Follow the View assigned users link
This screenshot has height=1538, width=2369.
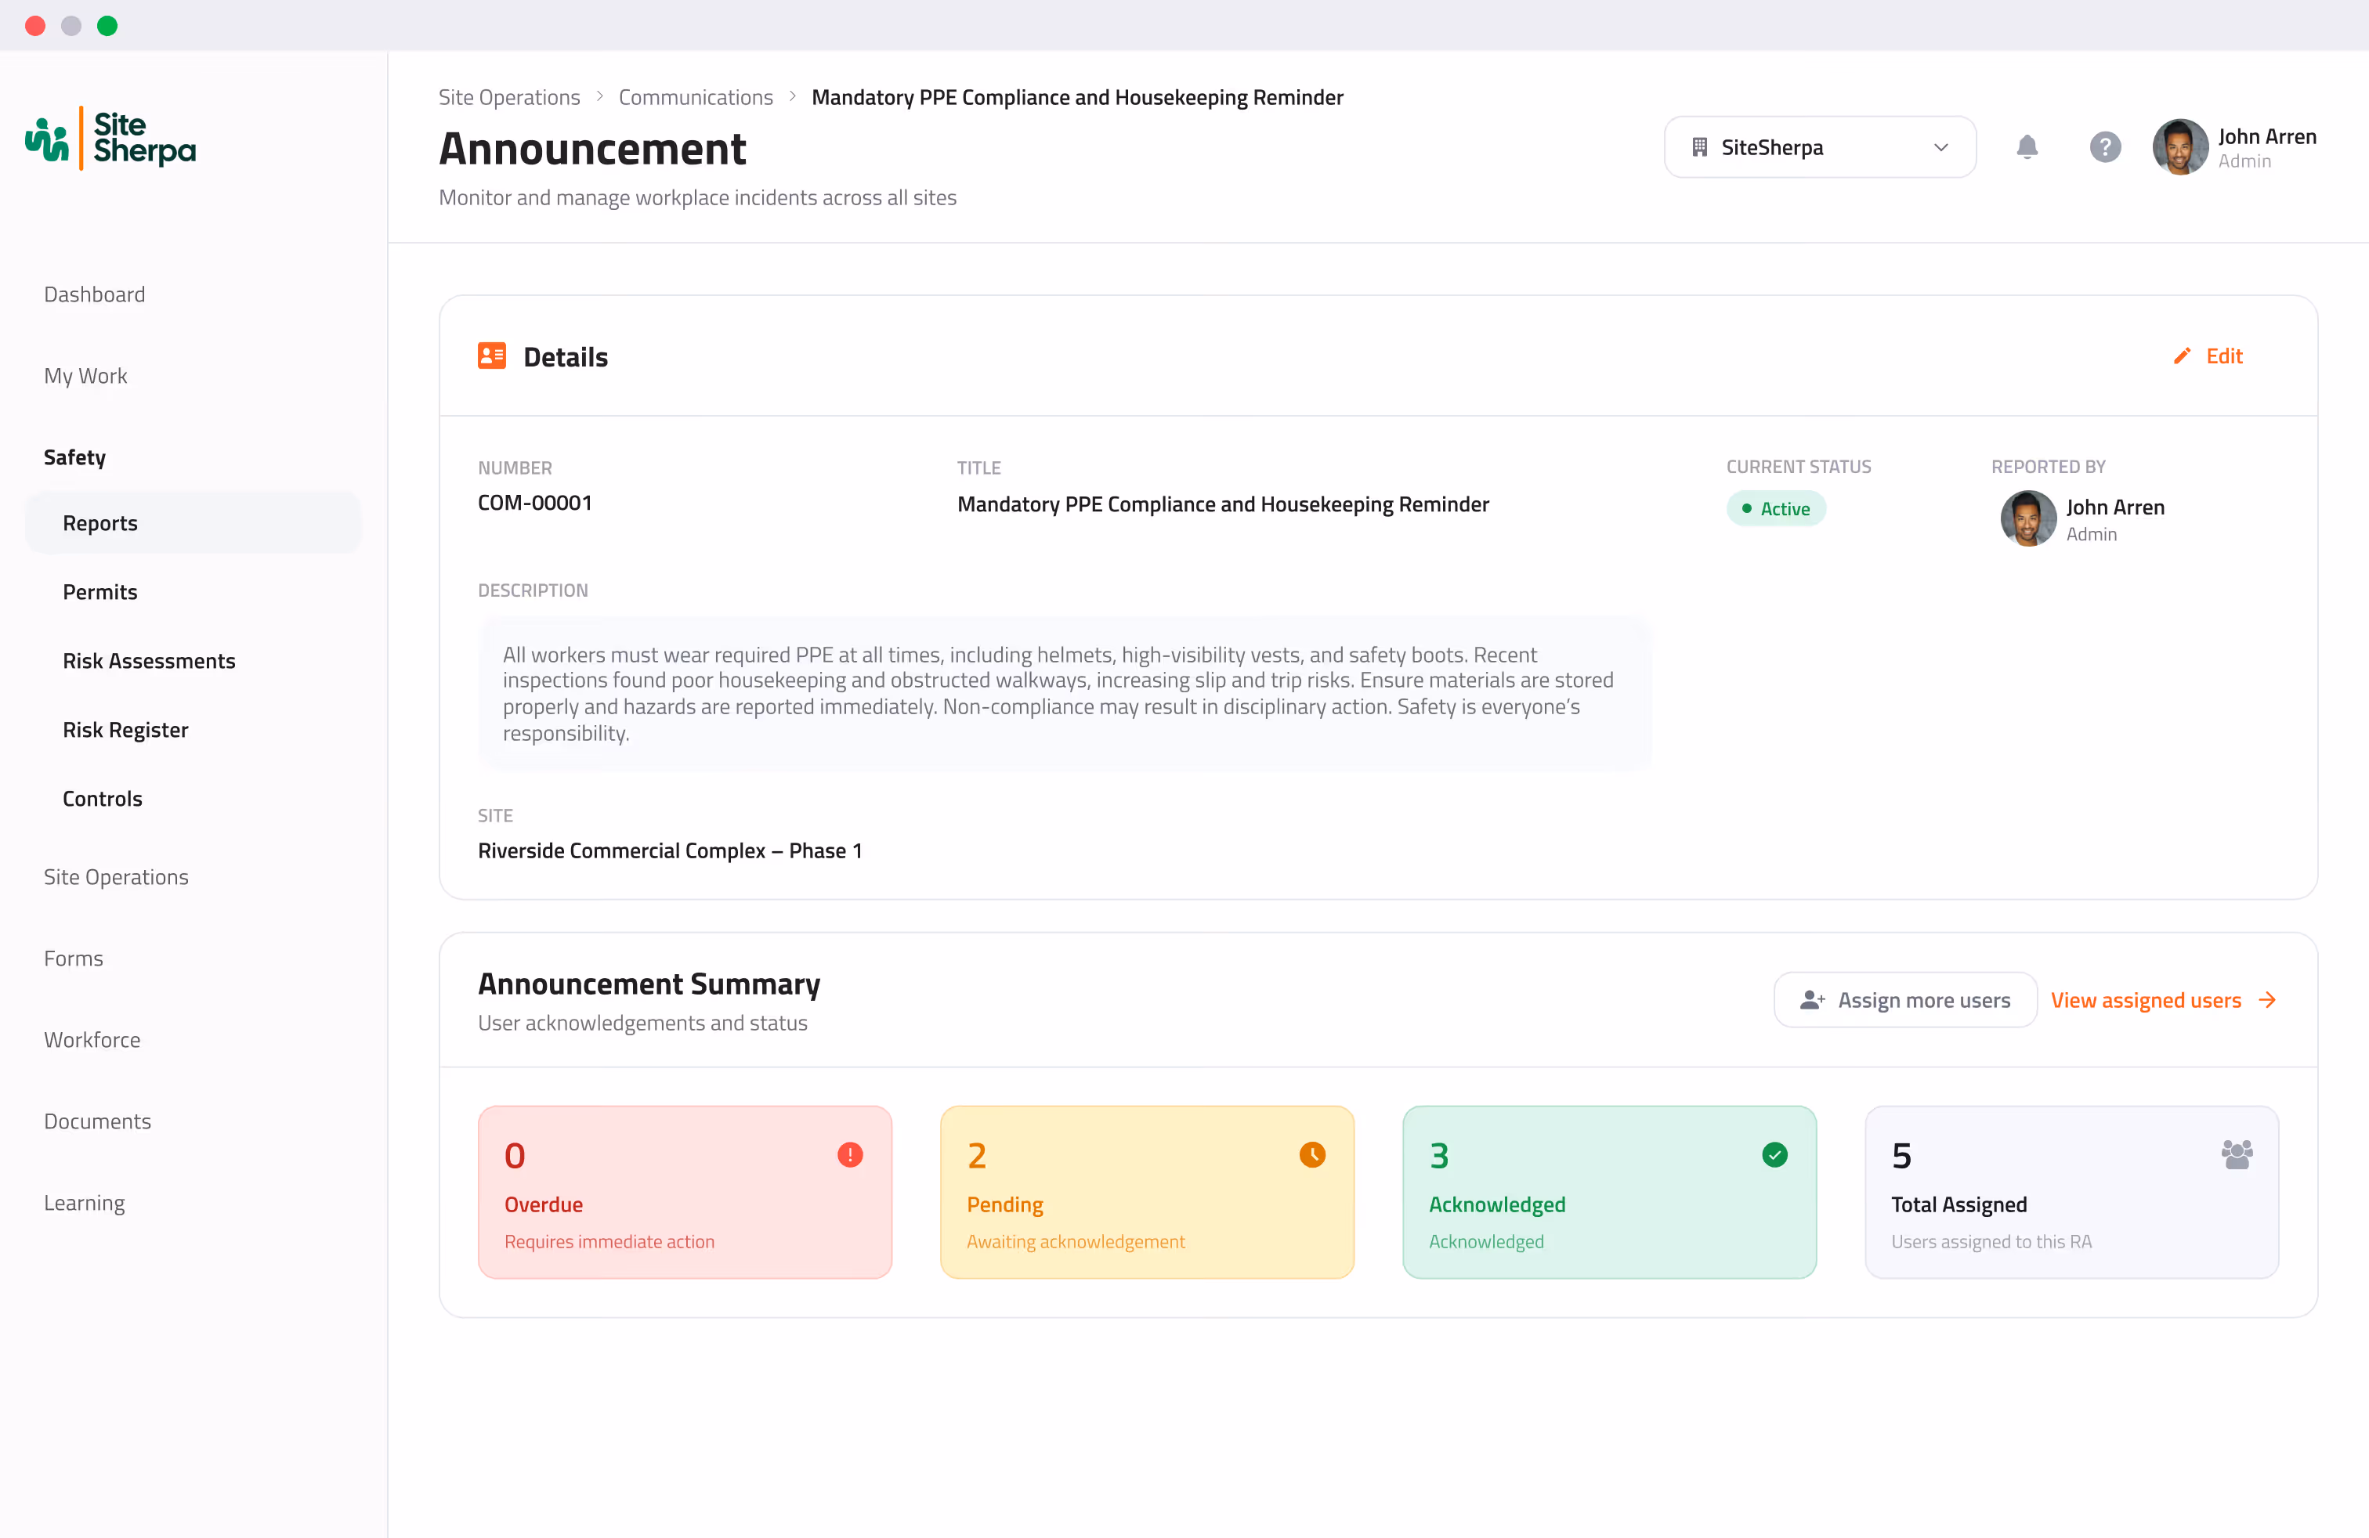click(2163, 1000)
